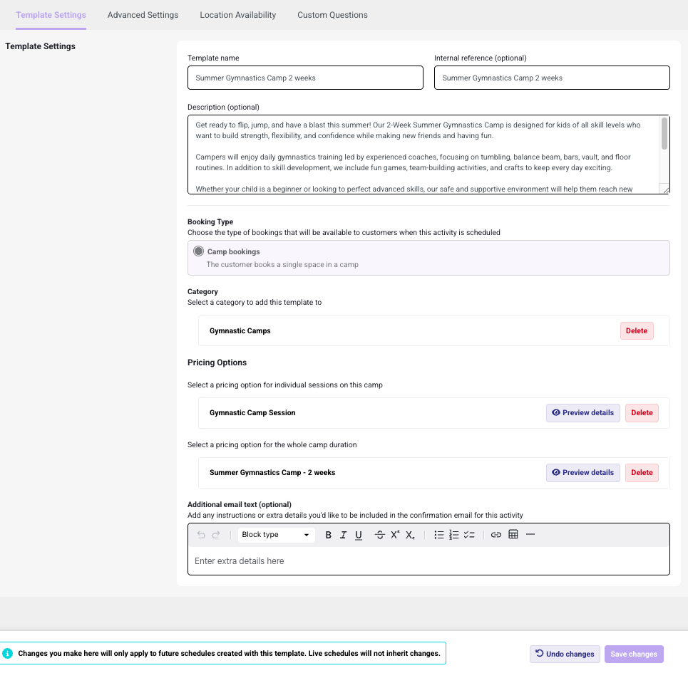Click Undo changes button
Image resolution: width=688 pixels, height=673 pixels.
(565, 654)
